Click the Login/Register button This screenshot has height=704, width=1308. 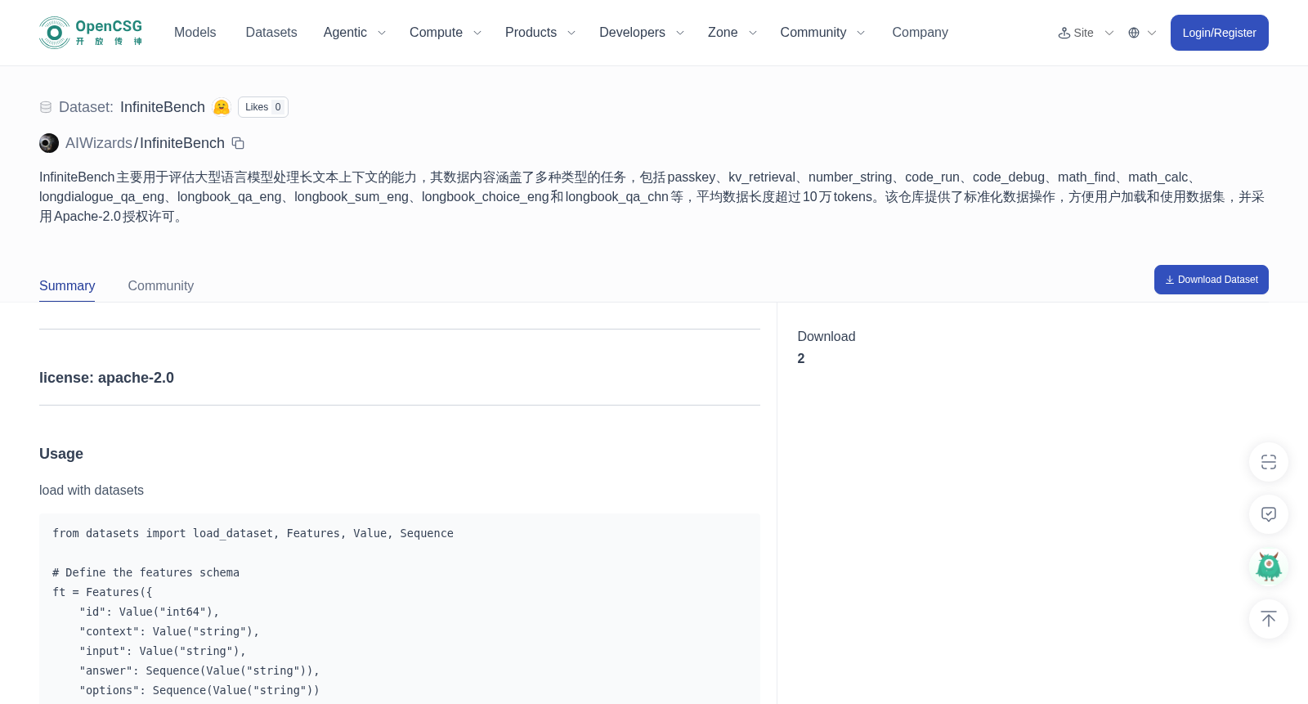coord(1219,33)
